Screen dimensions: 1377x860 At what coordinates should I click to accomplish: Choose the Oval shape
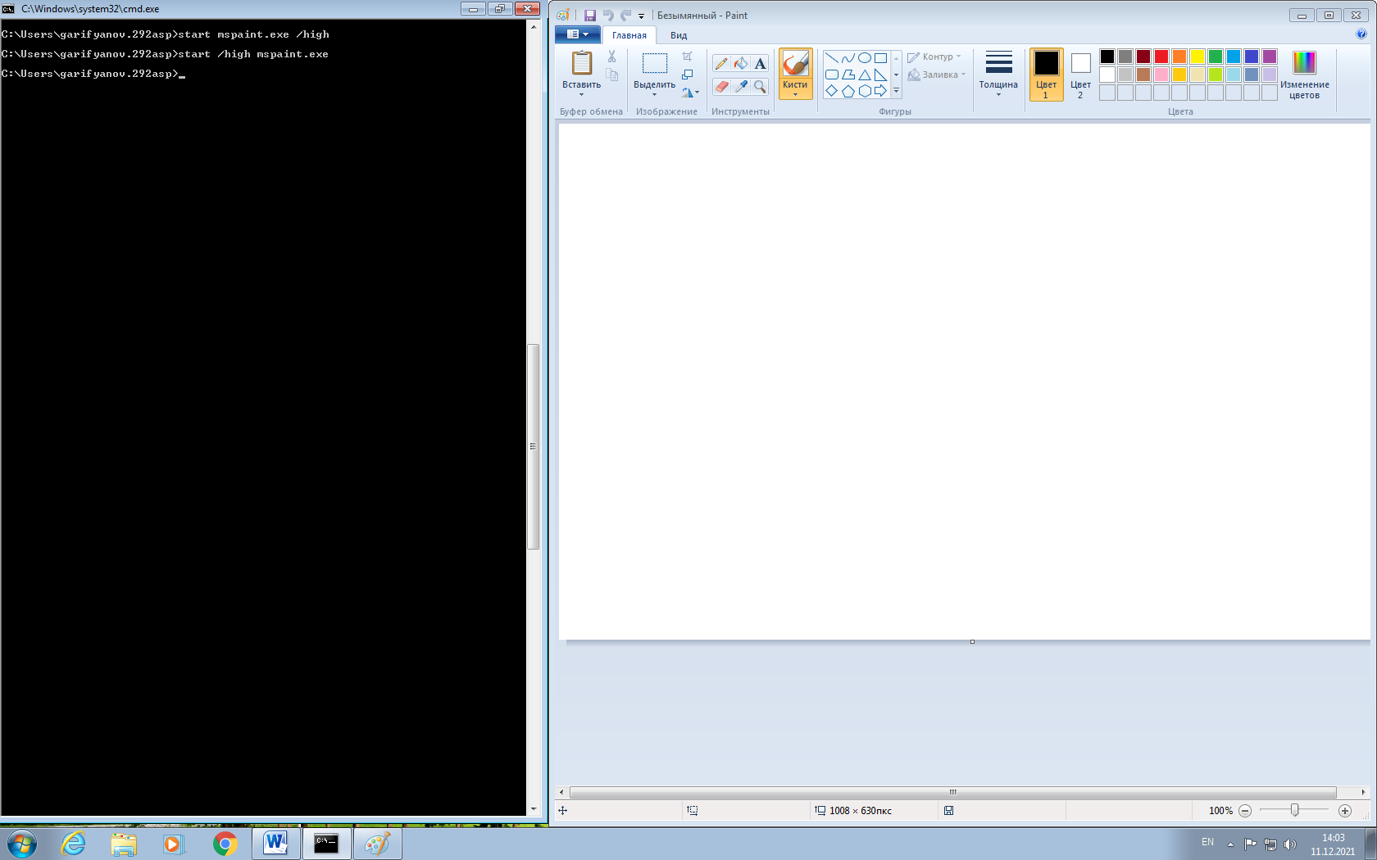pyautogui.click(x=865, y=58)
